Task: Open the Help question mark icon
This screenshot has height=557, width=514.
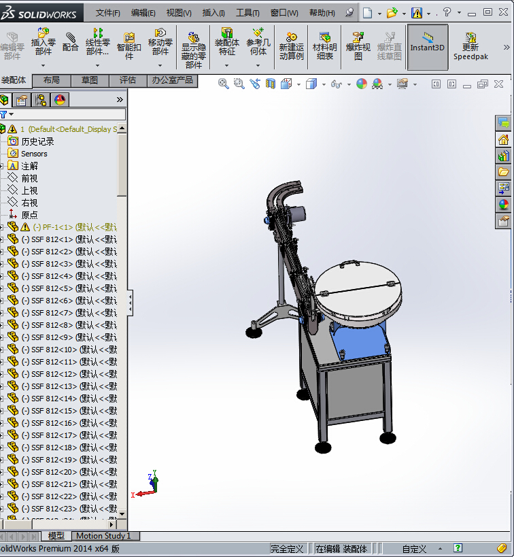Action: (447, 12)
